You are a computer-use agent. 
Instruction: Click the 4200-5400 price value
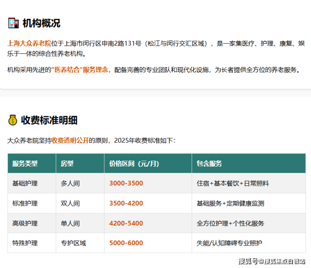(x=126, y=223)
